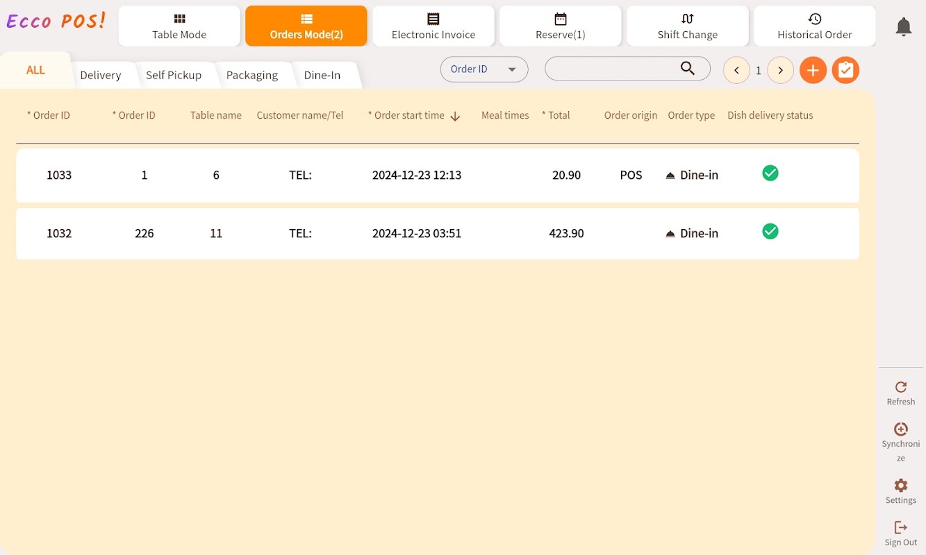Click Customer name/Tel column header
926x555 pixels.
[300, 116]
